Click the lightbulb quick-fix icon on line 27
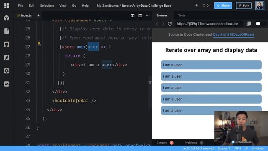Image resolution: width=268 pixels, height=151 pixels. pos(39,44)
